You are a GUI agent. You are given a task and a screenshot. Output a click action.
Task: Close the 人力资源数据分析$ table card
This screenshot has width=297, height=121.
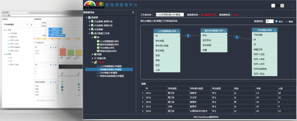(178, 32)
